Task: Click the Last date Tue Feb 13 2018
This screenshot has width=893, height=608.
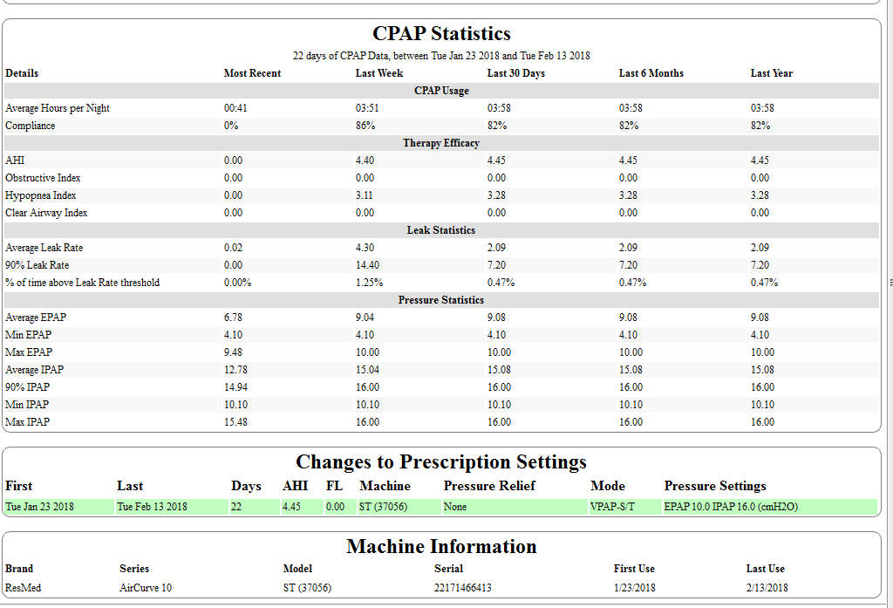Action: click(x=152, y=507)
